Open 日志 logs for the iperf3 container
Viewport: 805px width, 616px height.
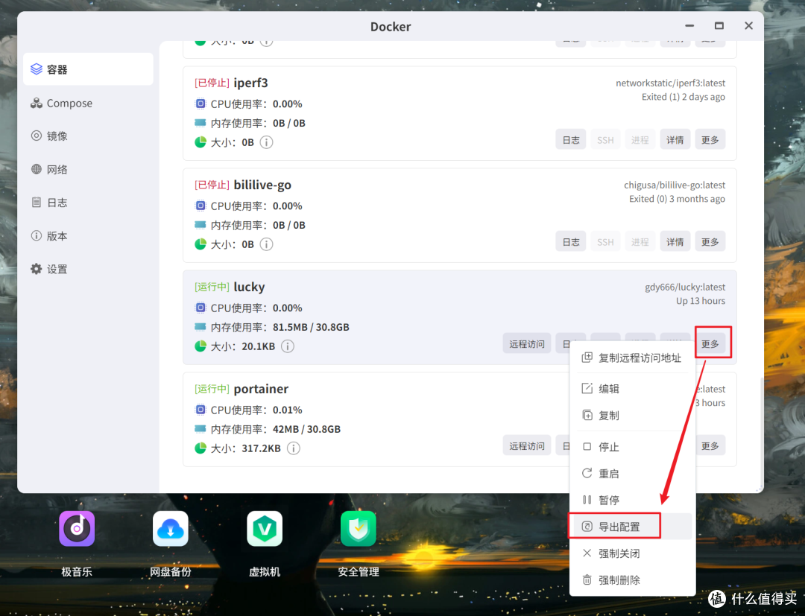pyautogui.click(x=570, y=139)
